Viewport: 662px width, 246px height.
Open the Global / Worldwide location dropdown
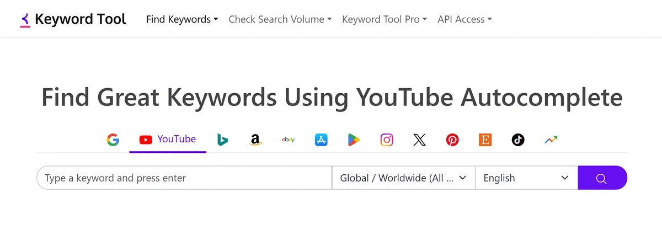pyautogui.click(x=404, y=178)
